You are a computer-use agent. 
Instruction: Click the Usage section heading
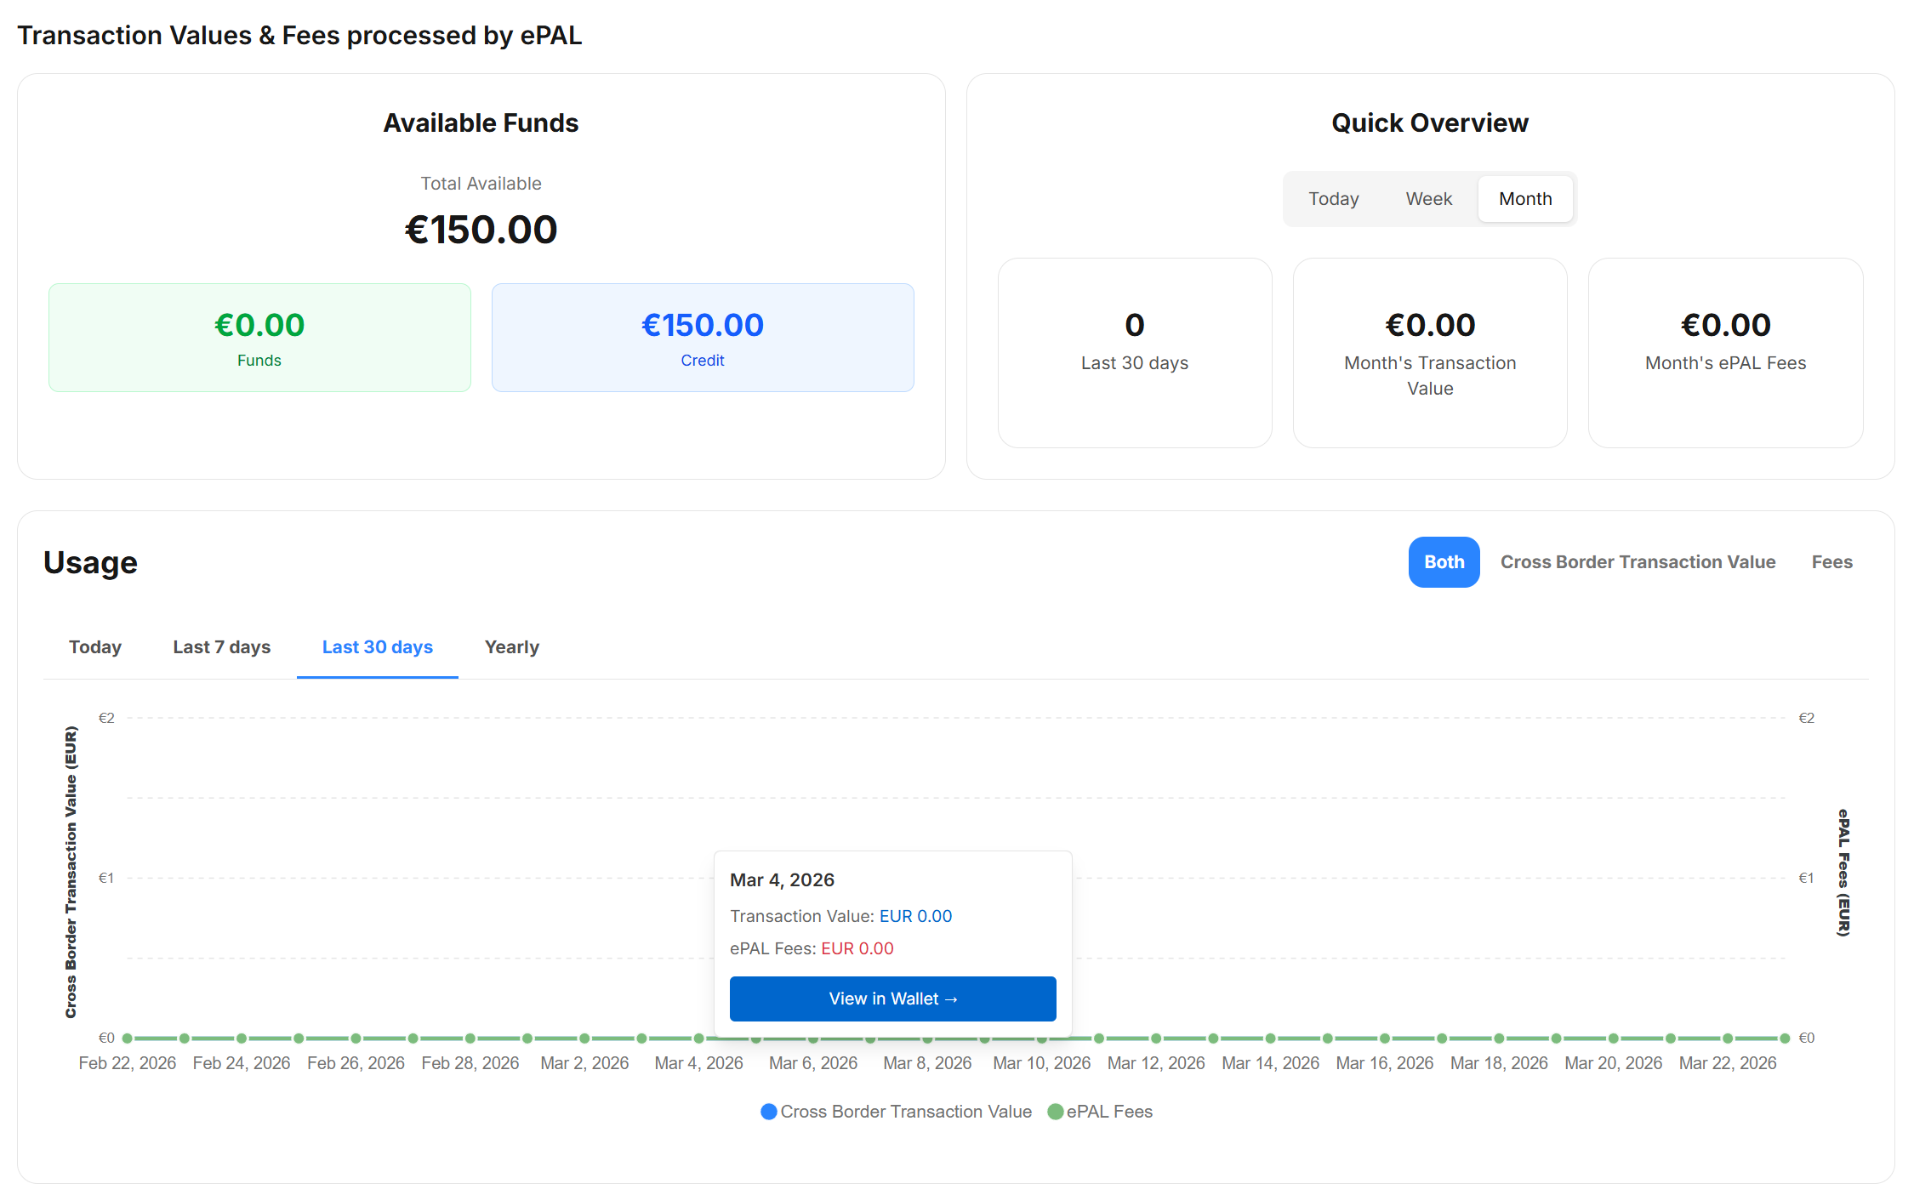[x=90, y=562]
